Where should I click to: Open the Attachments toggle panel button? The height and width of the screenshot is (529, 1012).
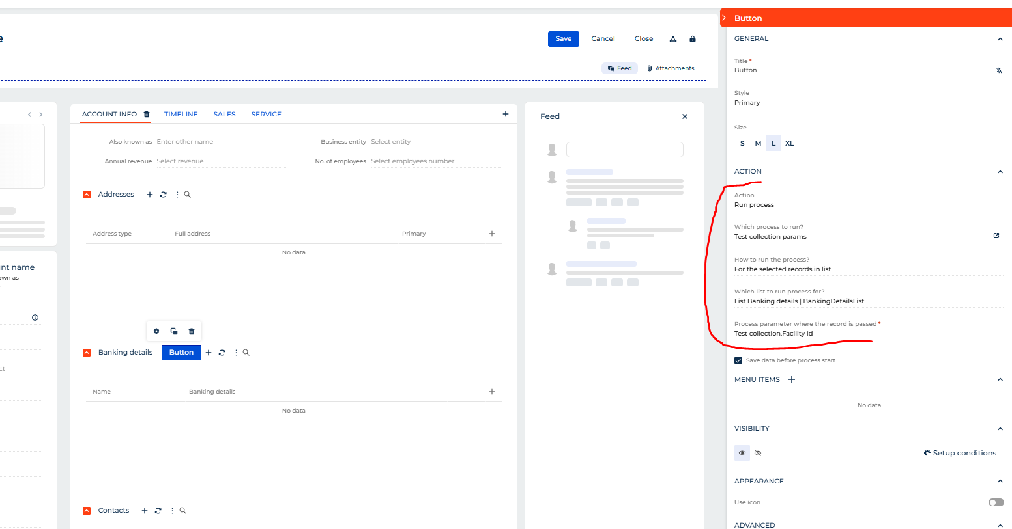click(671, 68)
